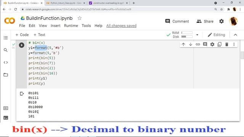Click the highlighted word format in code

41,48
